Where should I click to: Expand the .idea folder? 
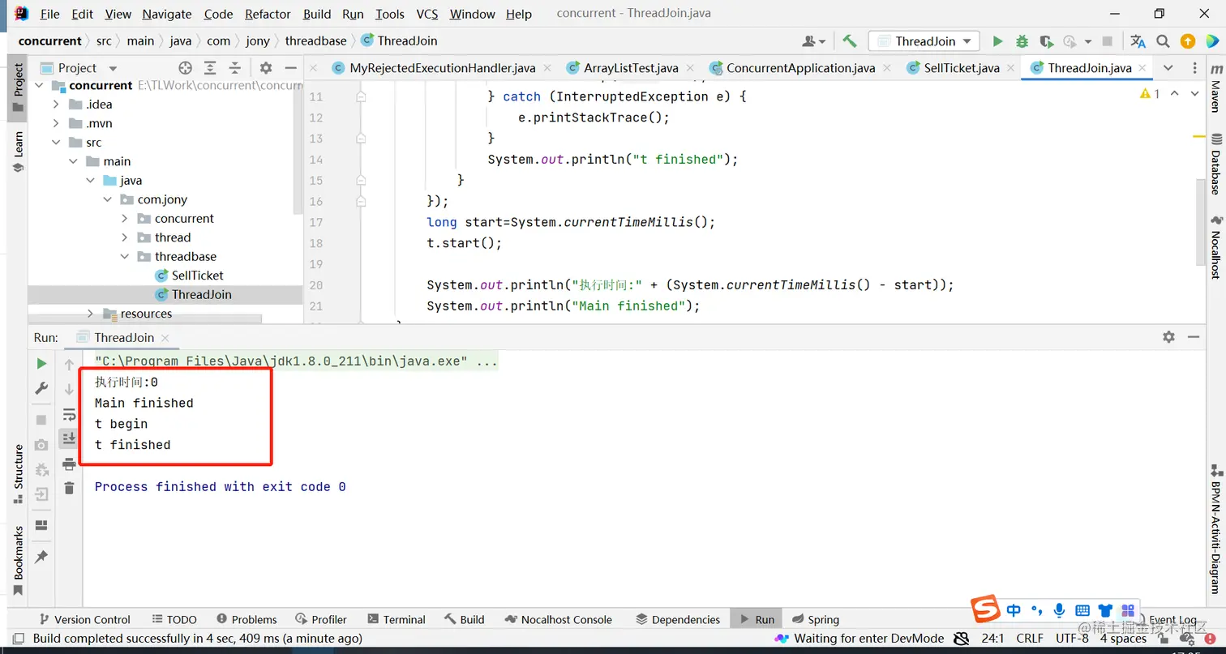(x=55, y=105)
